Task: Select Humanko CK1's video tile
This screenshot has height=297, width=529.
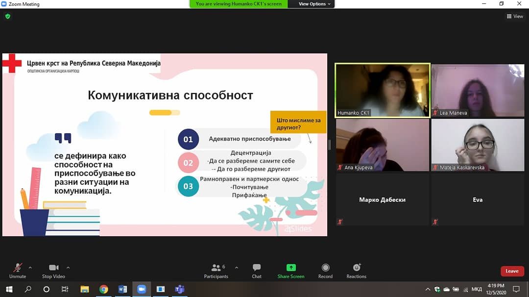Action: pos(382,90)
